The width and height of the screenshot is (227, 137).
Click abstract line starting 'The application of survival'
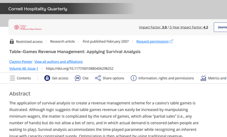click(x=102, y=103)
